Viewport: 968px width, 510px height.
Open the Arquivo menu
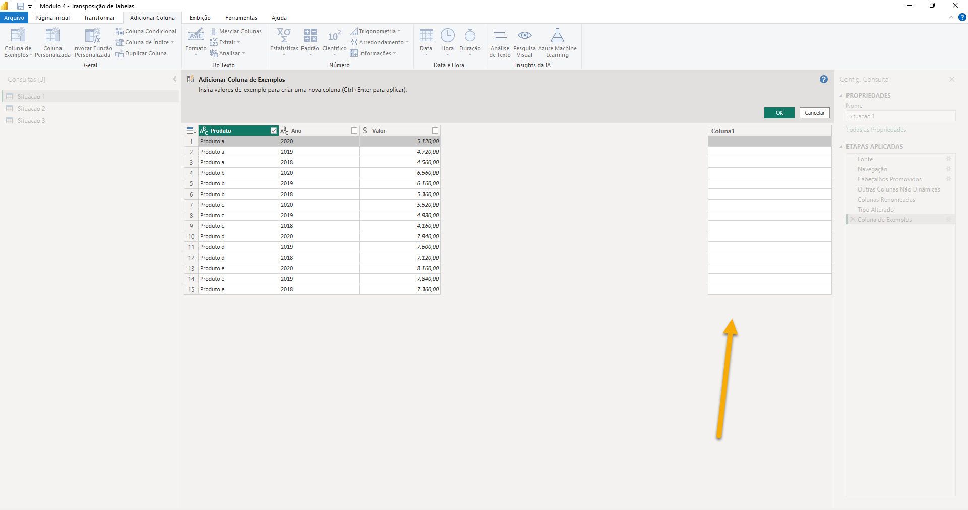pyautogui.click(x=14, y=18)
